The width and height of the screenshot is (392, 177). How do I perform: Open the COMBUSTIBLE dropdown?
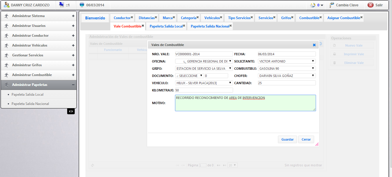coord(287,69)
